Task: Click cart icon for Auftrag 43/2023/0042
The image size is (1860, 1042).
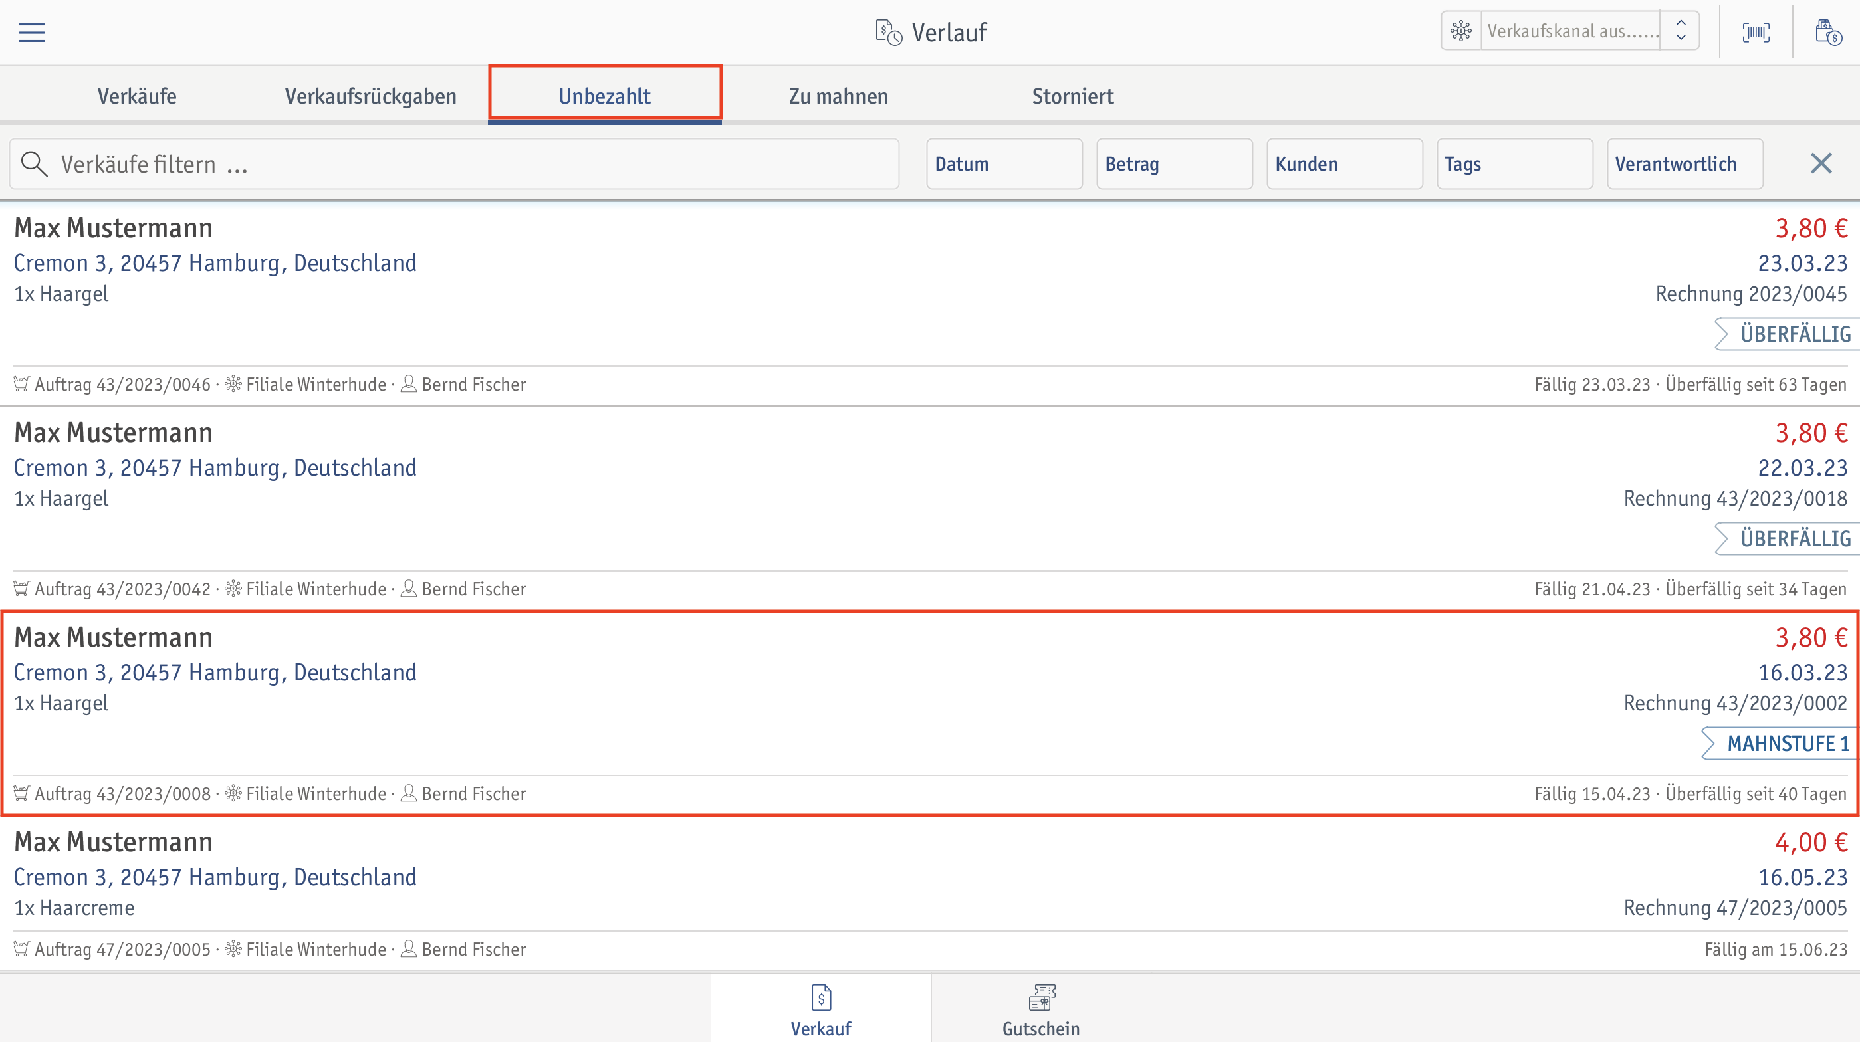Action: [x=22, y=589]
